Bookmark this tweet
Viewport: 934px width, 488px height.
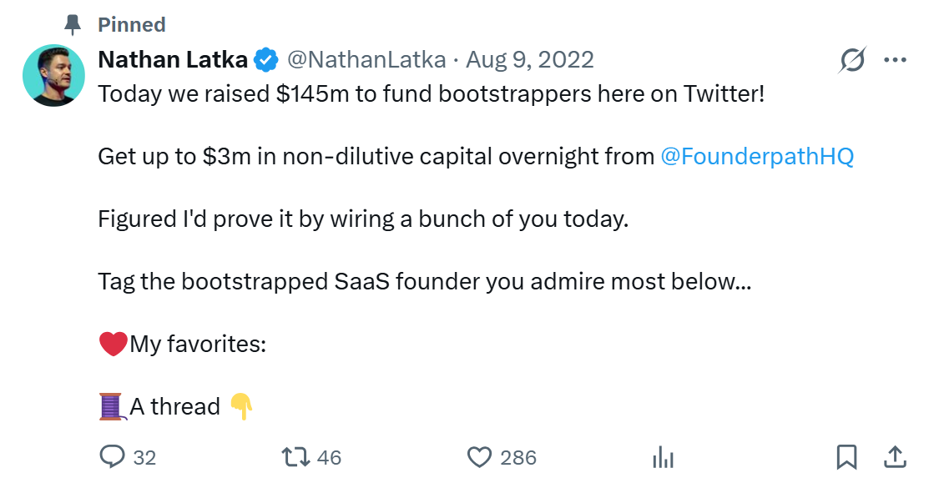coord(848,457)
